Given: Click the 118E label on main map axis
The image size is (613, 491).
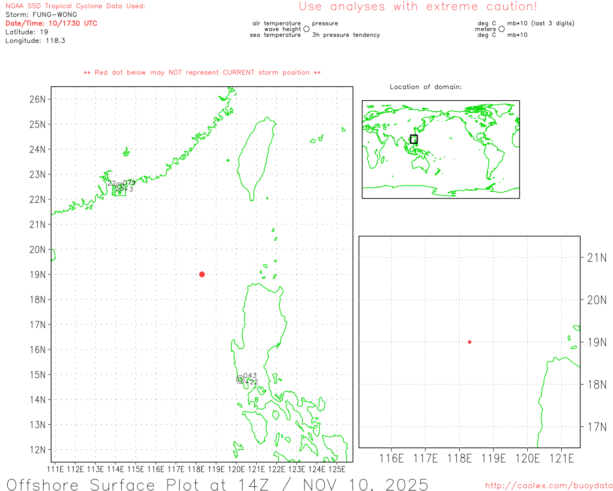Looking at the screenshot, I should click(x=196, y=469).
